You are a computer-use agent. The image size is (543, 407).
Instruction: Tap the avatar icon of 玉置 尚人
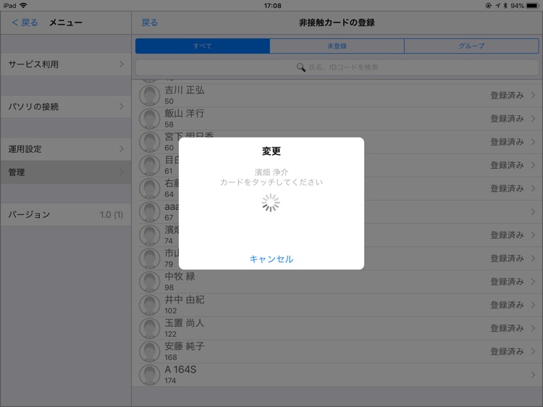[x=150, y=328]
